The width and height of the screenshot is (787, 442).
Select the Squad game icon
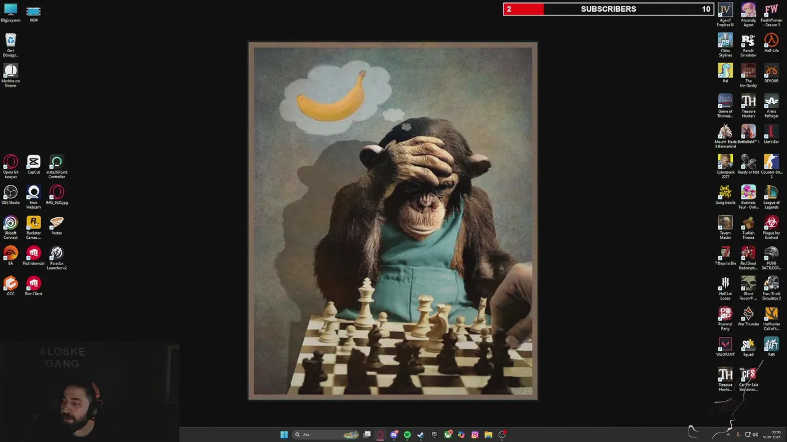pos(748,347)
